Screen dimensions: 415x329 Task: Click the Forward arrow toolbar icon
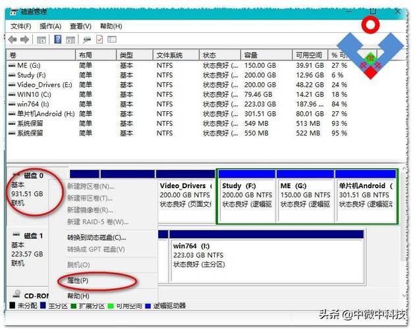(24, 39)
